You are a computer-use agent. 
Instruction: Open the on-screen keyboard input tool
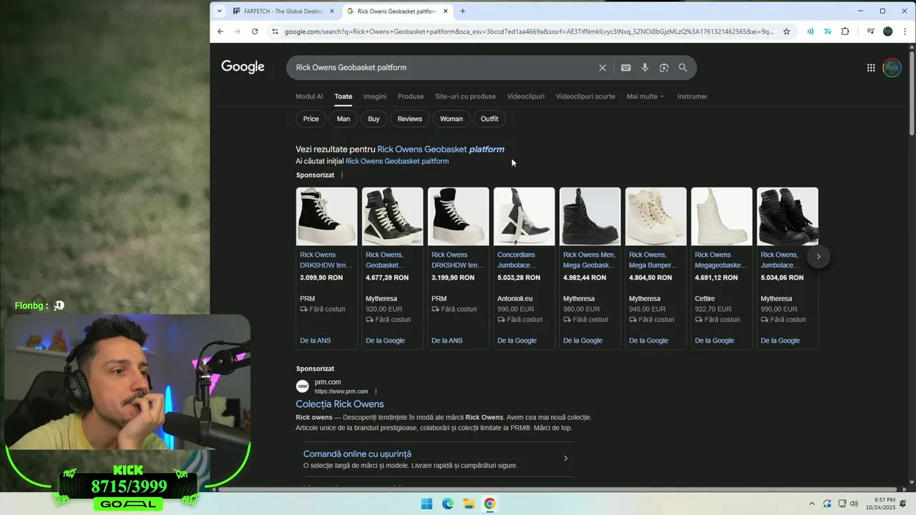625,68
